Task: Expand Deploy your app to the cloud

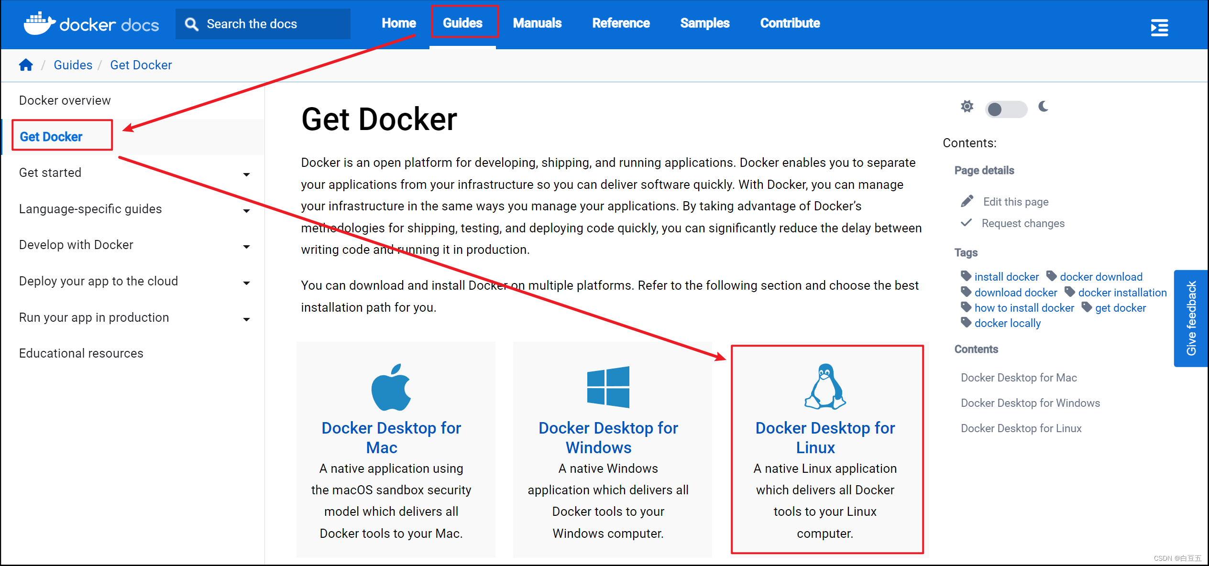Action: [246, 283]
